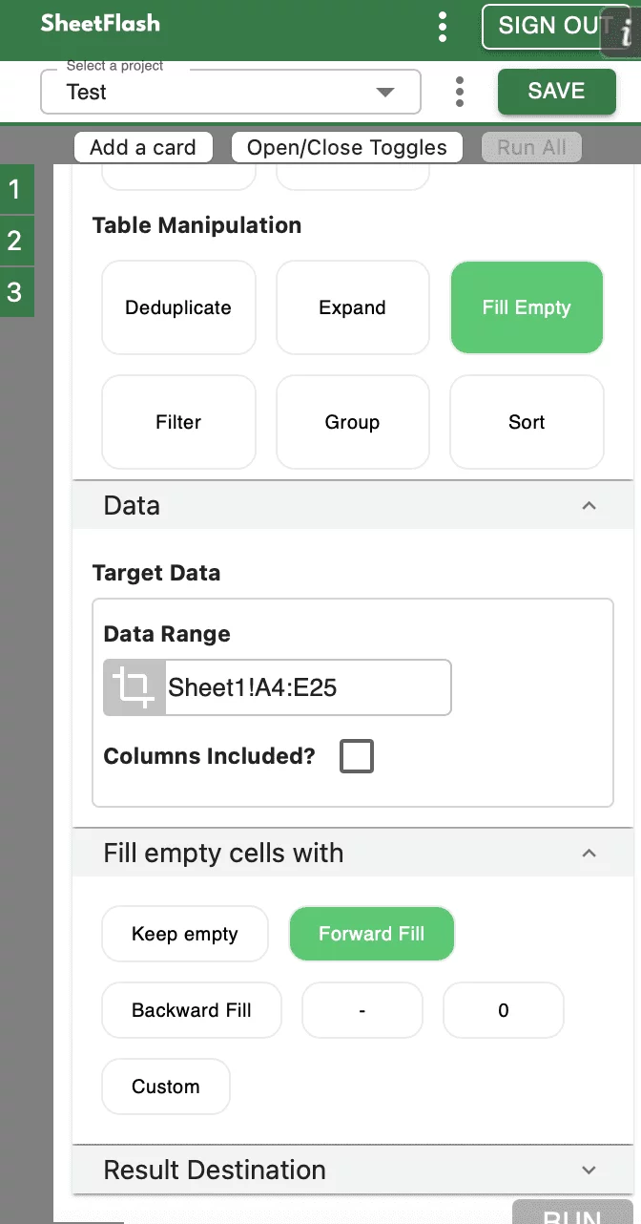The image size is (641, 1224).
Task: Switch to card tab 3
Action: tap(14, 291)
